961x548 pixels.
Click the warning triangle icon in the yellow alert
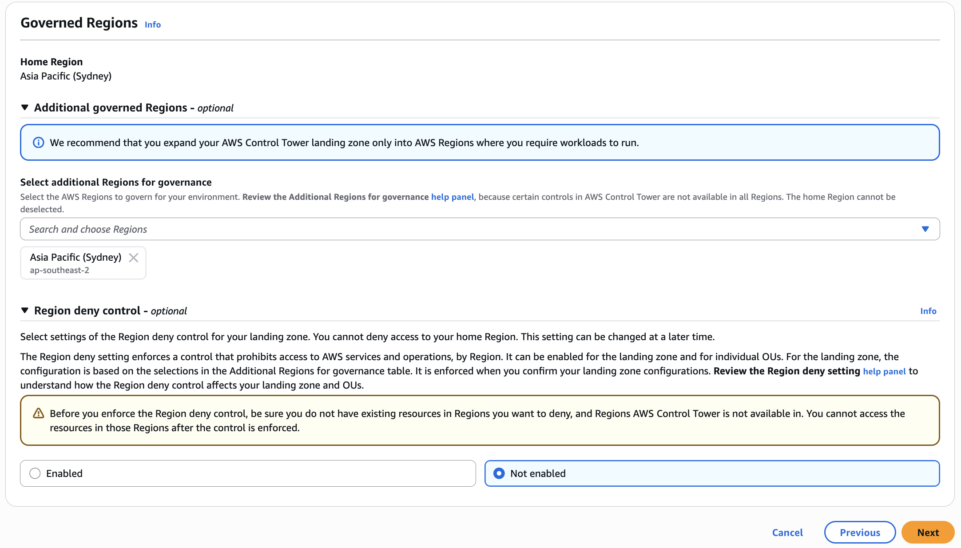pyautogui.click(x=39, y=413)
